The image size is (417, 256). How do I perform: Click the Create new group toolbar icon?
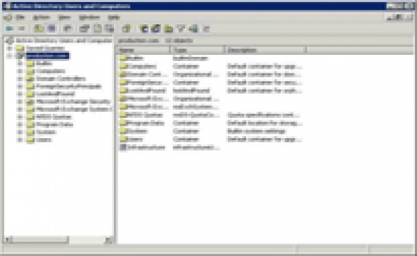click(156, 28)
